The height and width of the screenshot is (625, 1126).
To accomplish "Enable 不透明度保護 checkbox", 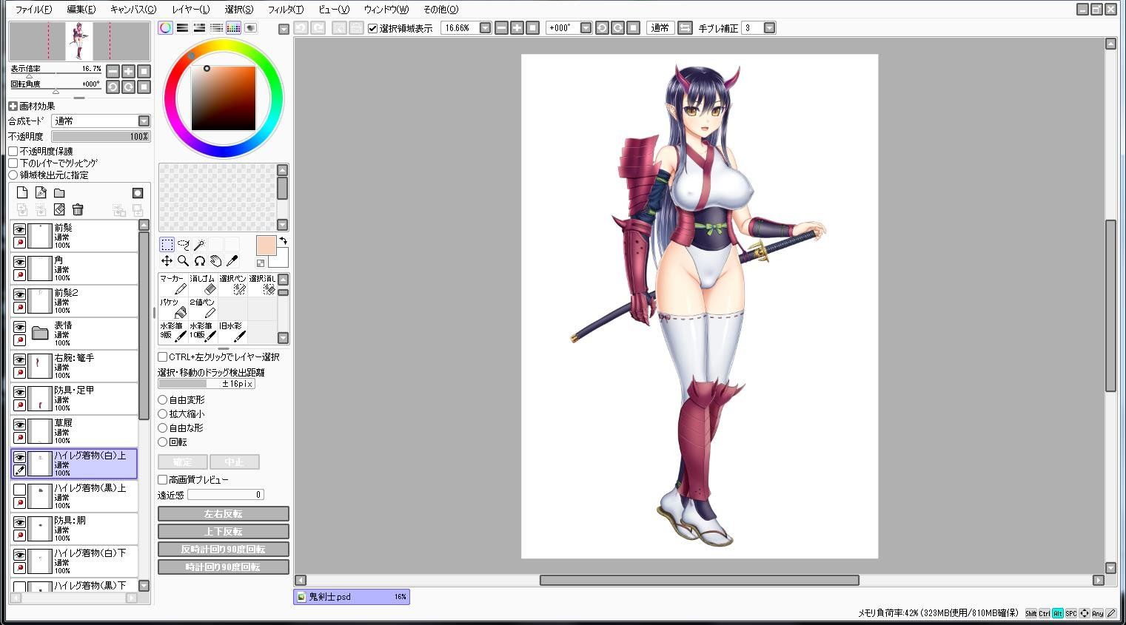I will point(13,152).
